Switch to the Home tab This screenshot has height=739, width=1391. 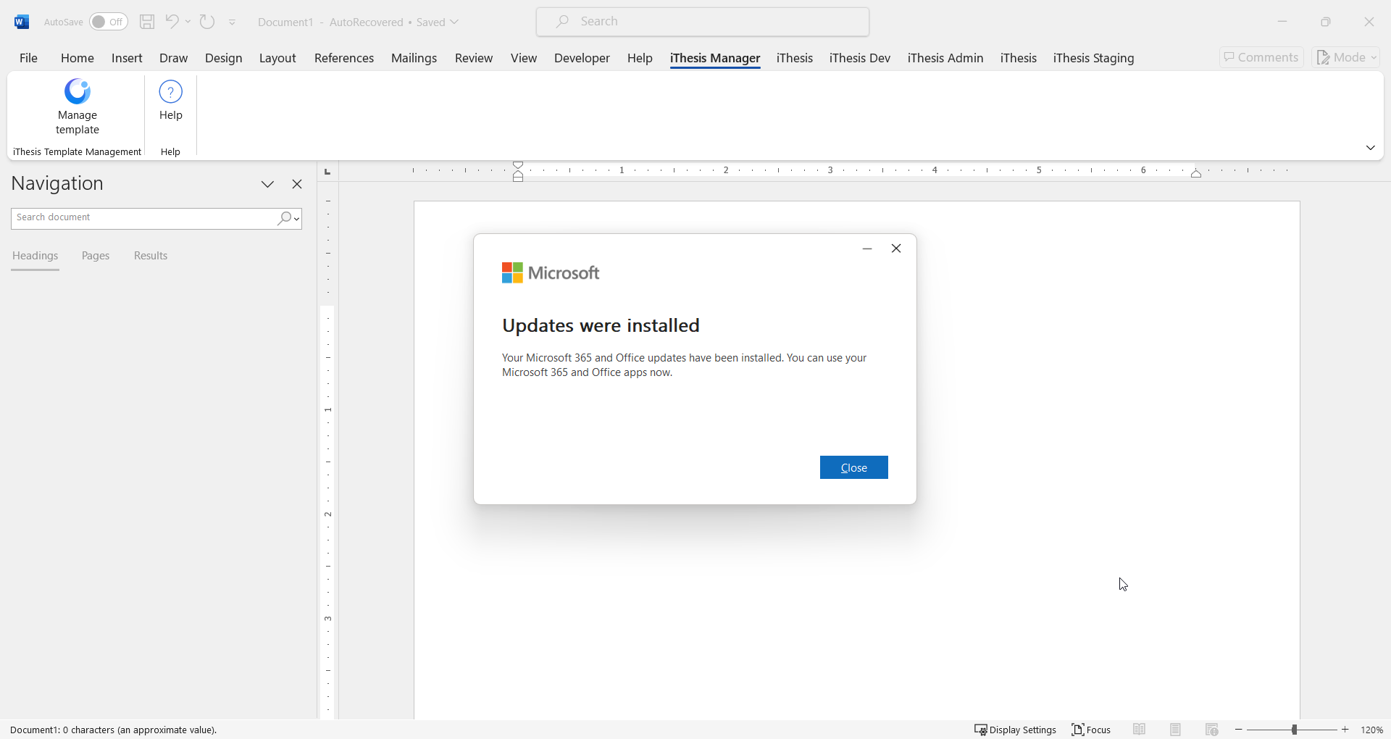(x=77, y=58)
